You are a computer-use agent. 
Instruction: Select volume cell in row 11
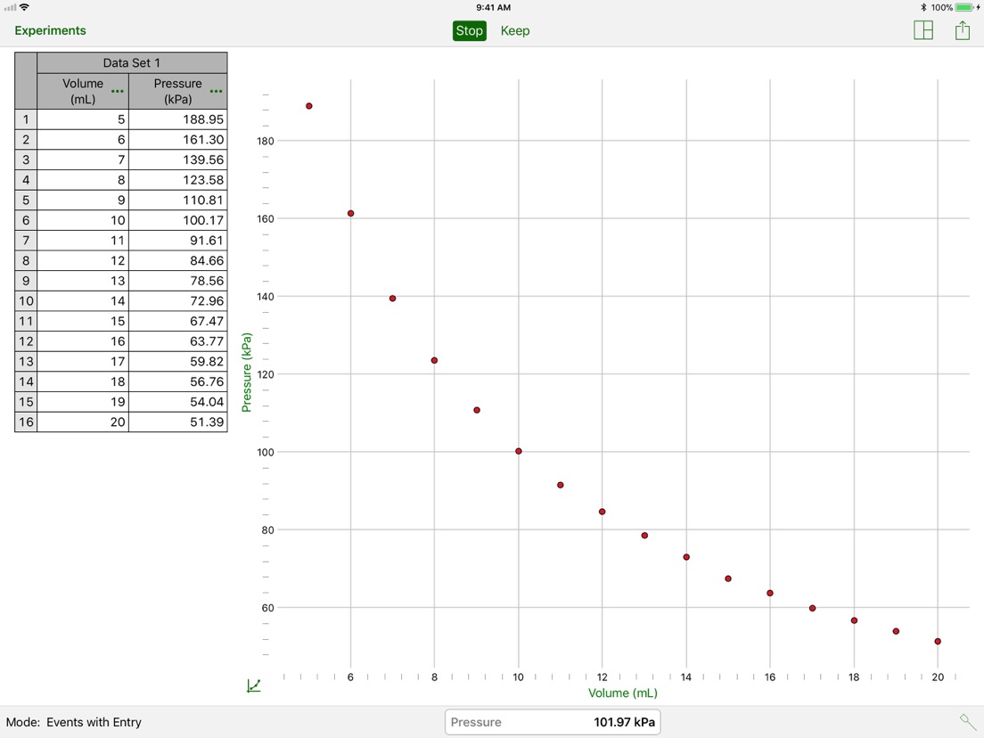pyautogui.click(x=83, y=321)
